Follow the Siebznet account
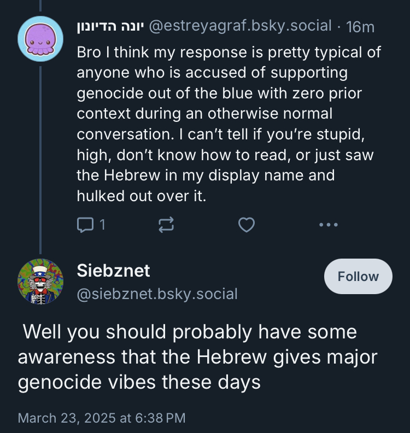The height and width of the screenshot is (433, 410). [x=358, y=277]
